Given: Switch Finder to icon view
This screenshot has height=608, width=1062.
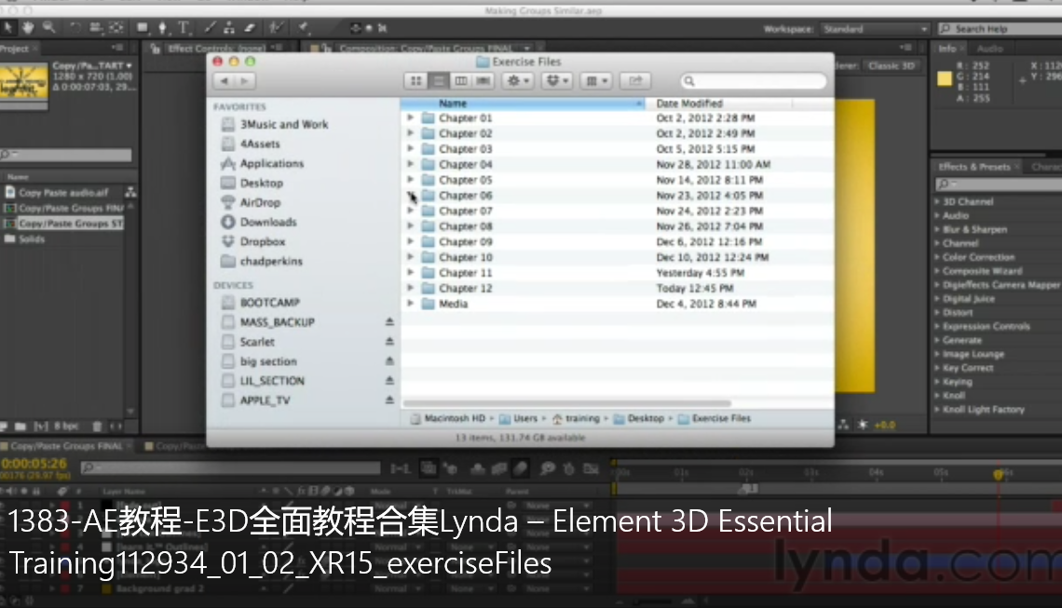Looking at the screenshot, I should (415, 81).
